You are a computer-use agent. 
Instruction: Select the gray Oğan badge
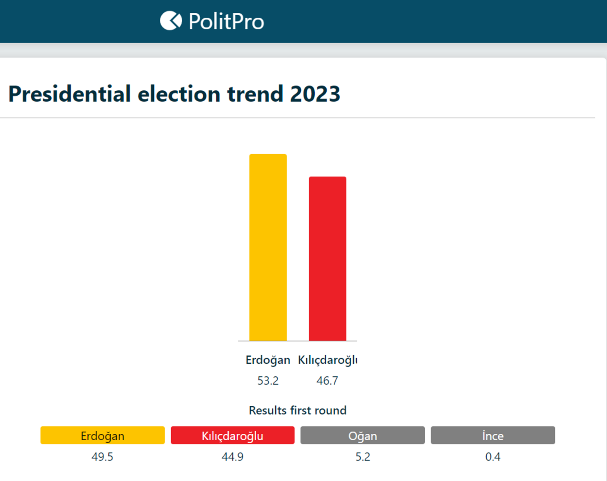pos(362,436)
